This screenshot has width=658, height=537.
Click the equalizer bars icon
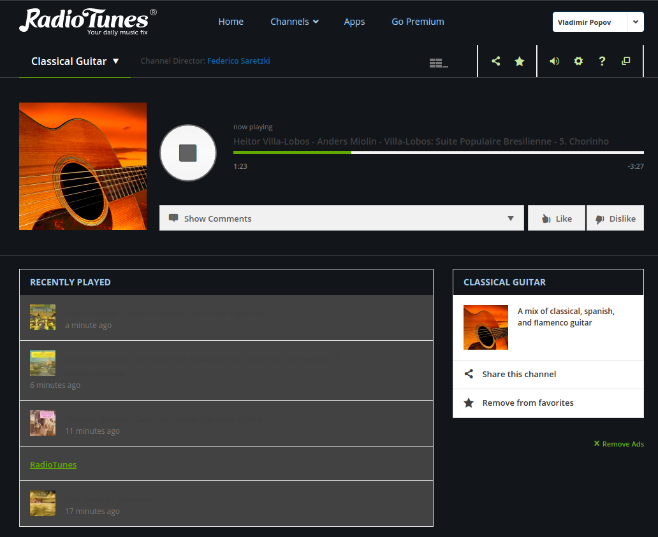coord(439,63)
